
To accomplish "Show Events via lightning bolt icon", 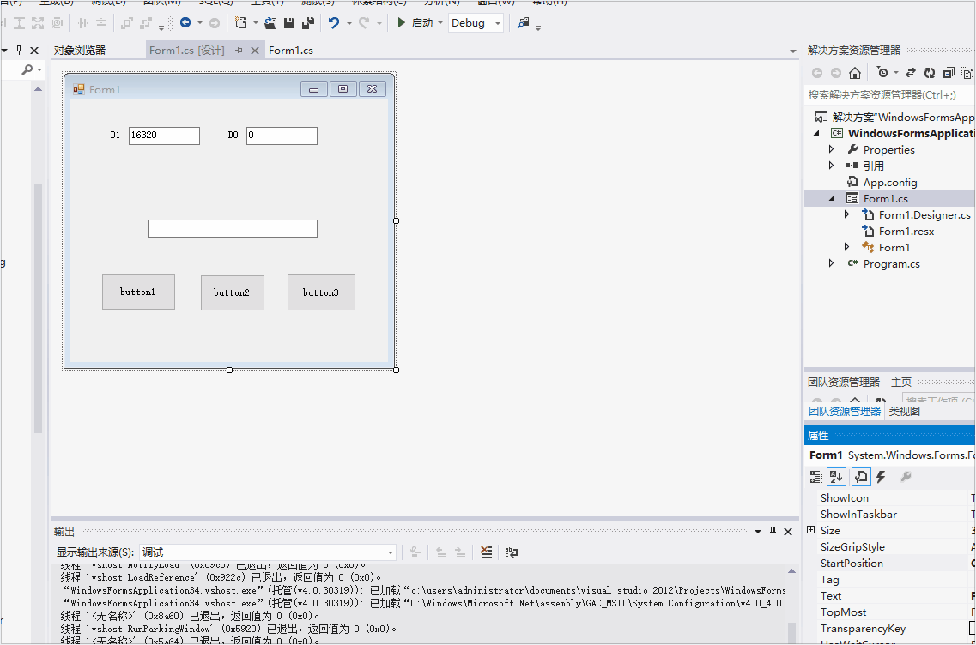I will tap(881, 477).
